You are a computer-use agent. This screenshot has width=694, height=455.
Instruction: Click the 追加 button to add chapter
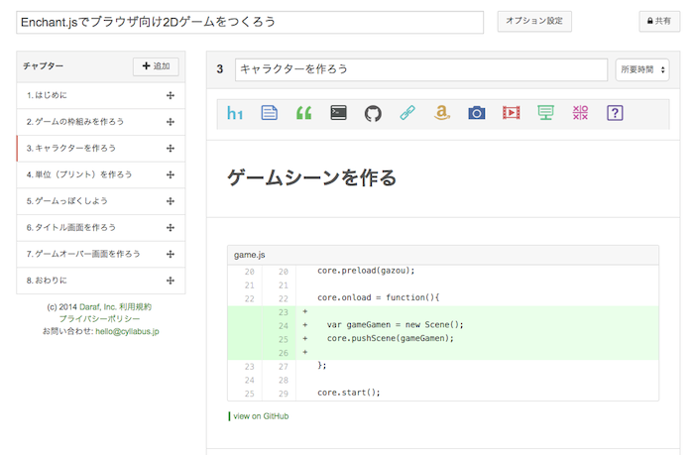coord(156,66)
